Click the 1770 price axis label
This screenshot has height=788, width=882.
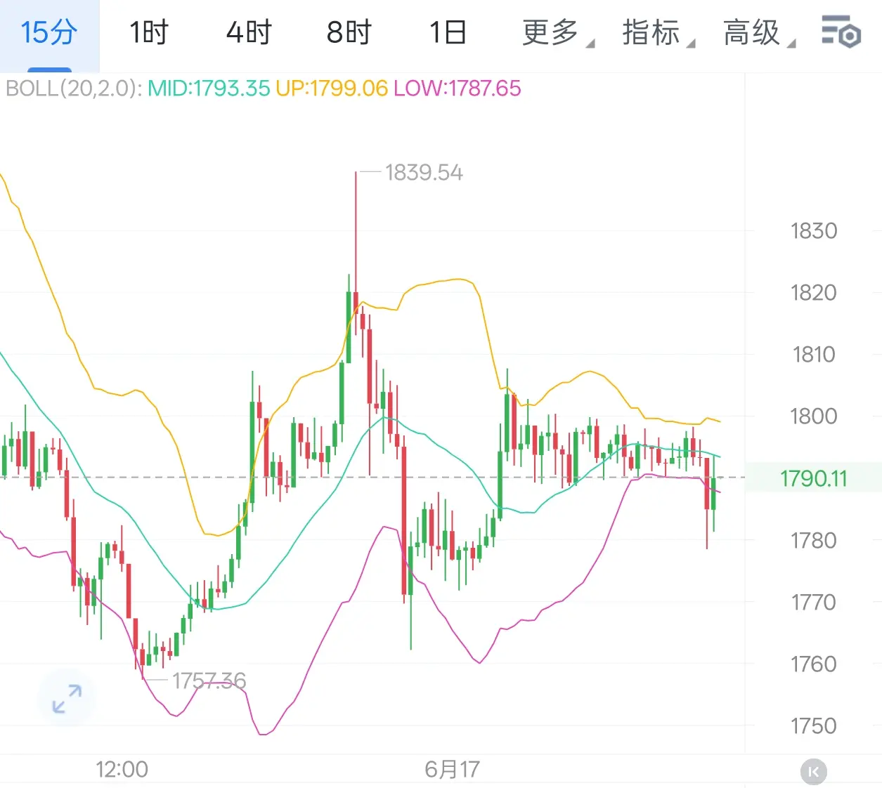814,602
